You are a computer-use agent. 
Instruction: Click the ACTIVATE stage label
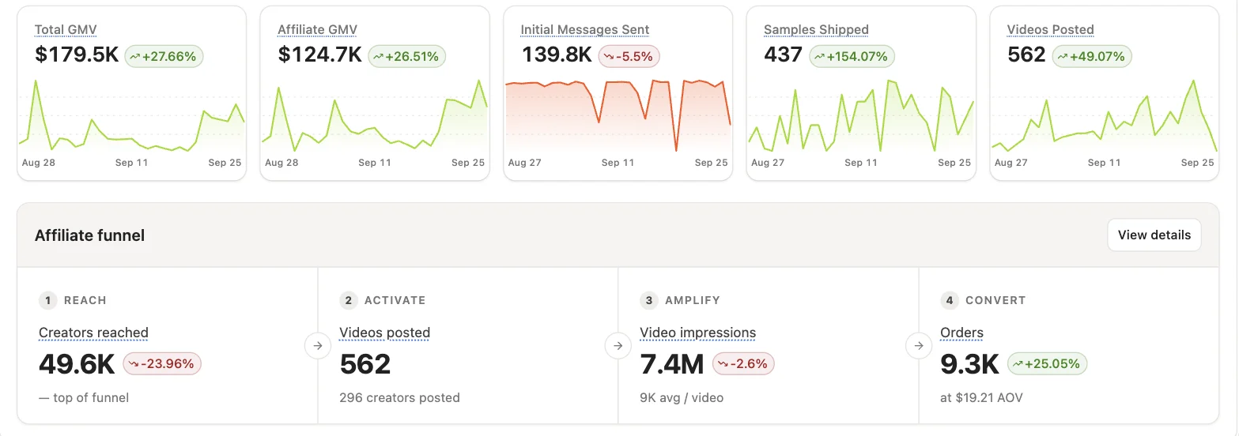coord(395,300)
